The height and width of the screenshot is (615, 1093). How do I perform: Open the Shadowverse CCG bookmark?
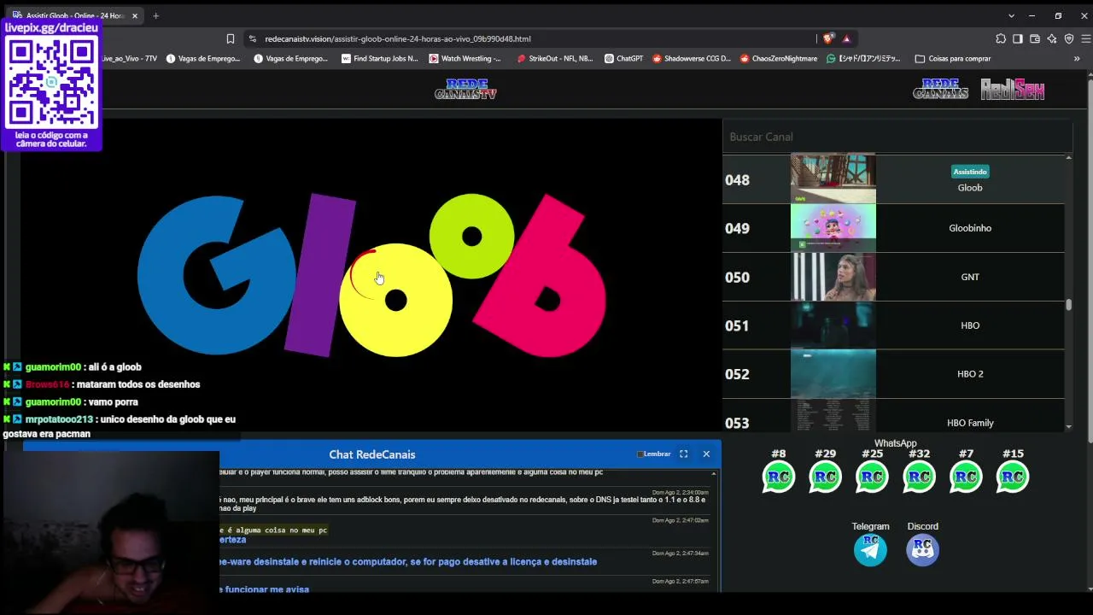pyautogui.click(x=692, y=59)
